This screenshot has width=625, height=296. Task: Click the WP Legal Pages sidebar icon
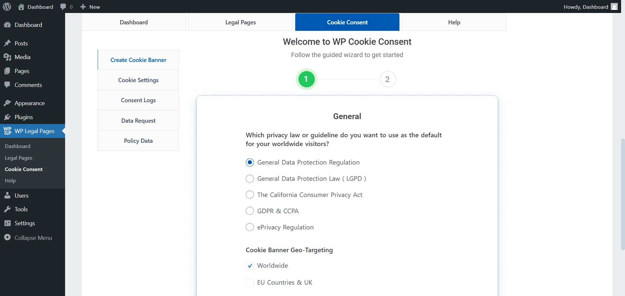8,131
